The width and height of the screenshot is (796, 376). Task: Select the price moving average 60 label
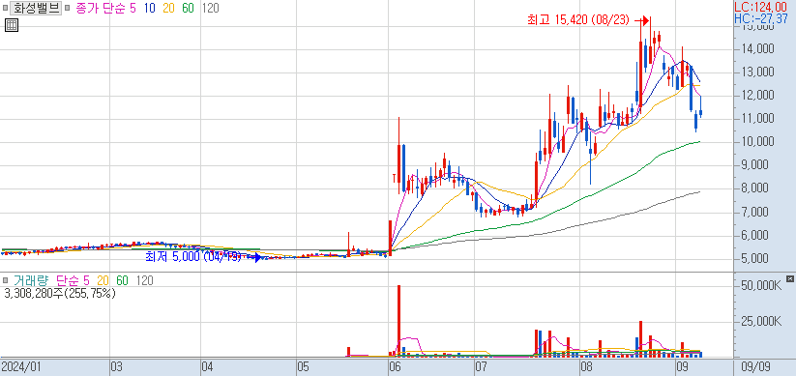[188, 9]
